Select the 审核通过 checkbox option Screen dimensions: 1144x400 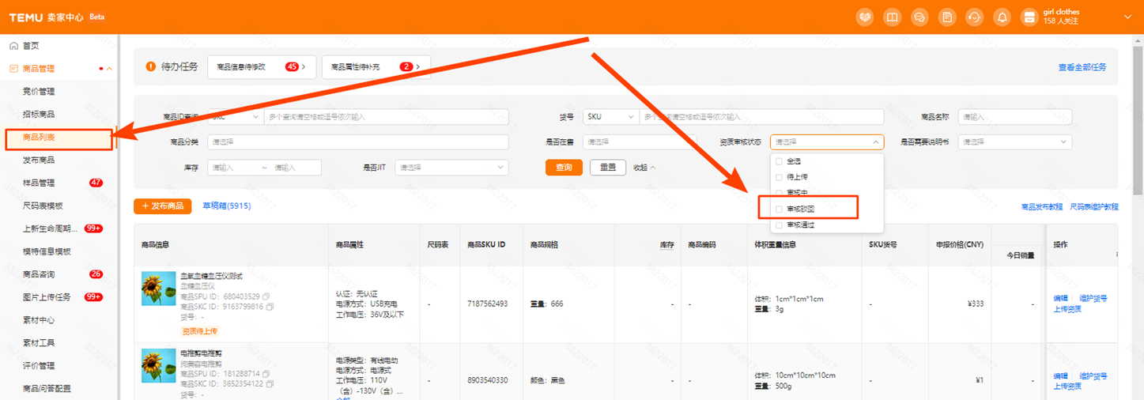point(780,225)
